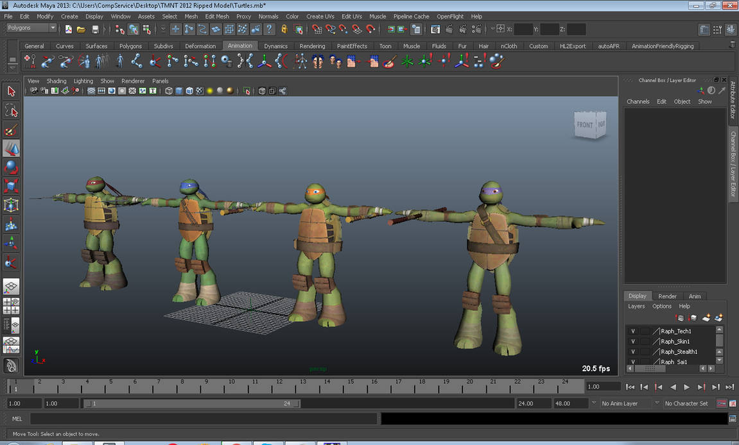Click the Smooth Bind skin shelf icon
This screenshot has width=739, height=445.
click(x=300, y=61)
